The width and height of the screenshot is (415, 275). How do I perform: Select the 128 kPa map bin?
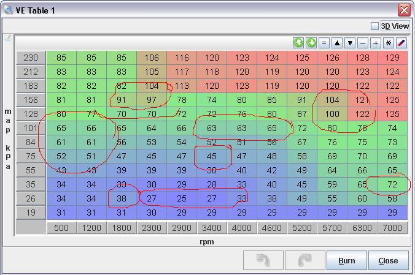click(x=31, y=114)
